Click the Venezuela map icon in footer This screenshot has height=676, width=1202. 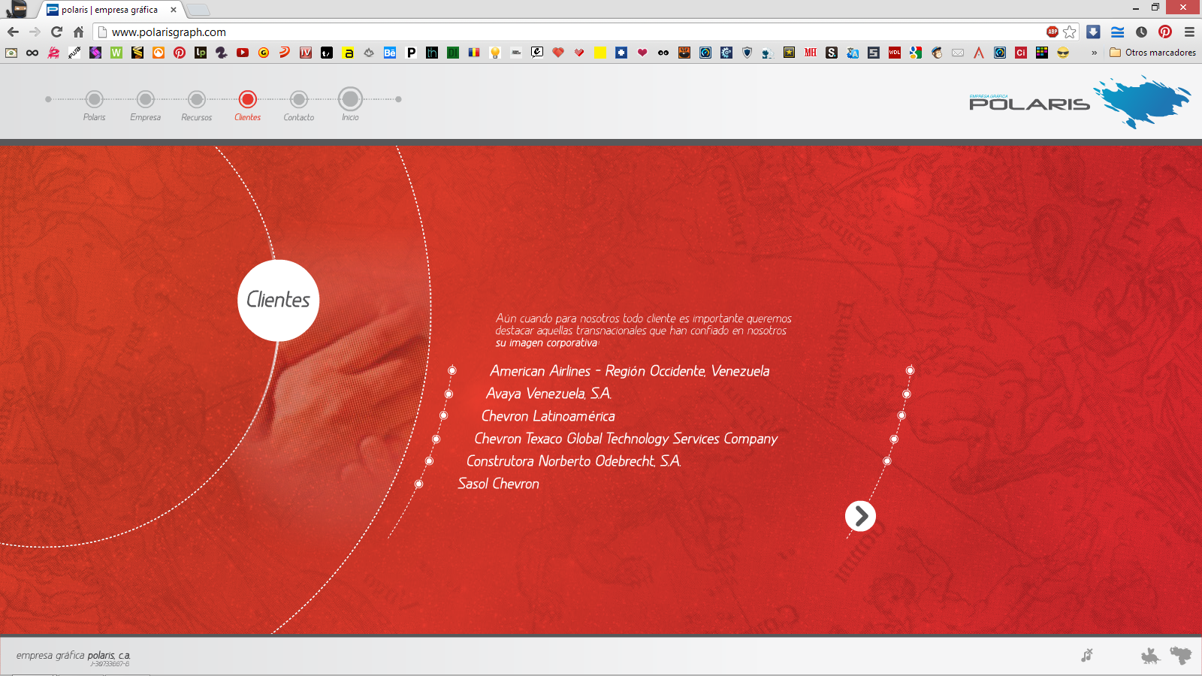pos(1181,655)
